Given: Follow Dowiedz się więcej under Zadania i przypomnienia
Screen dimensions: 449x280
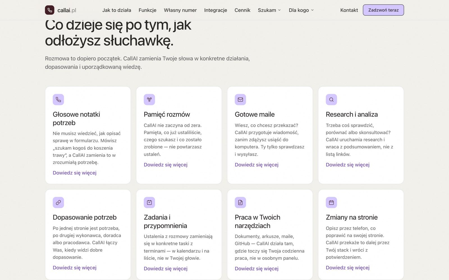Looking at the screenshot, I should coord(166,269).
